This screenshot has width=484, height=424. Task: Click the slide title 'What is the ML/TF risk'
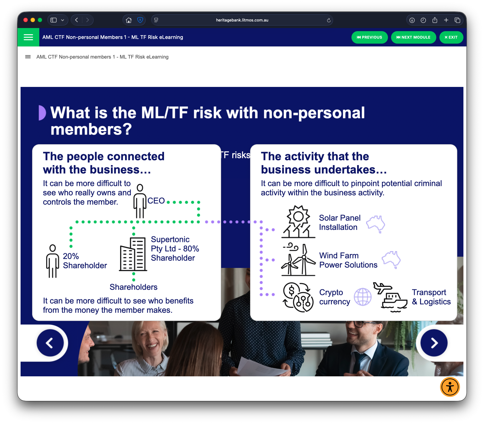[x=208, y=121]
